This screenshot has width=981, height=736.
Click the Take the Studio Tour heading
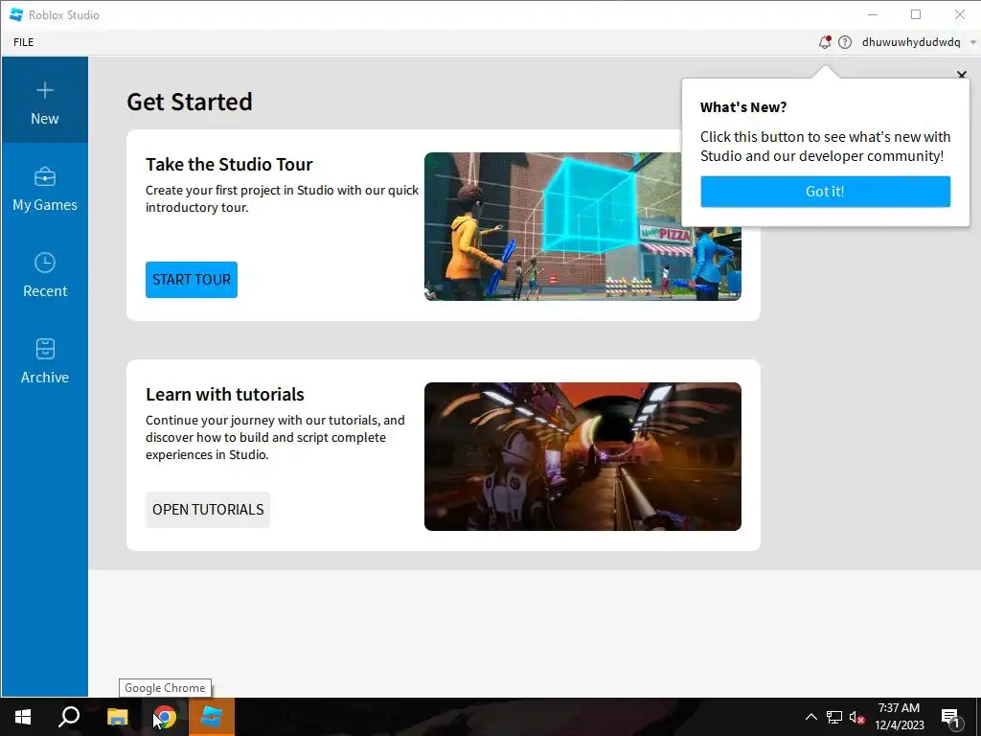click(x=229, y=164)
